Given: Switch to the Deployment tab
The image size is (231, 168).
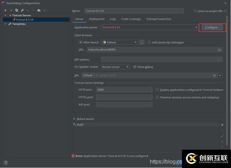Looking at the screenshot, I should point(97,19).
